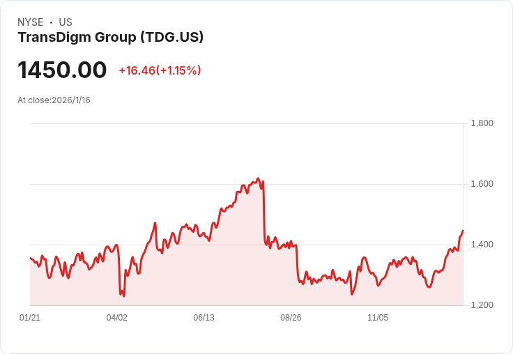
Task: Click the 1,800 price axis label
Action: click(482, 123)
